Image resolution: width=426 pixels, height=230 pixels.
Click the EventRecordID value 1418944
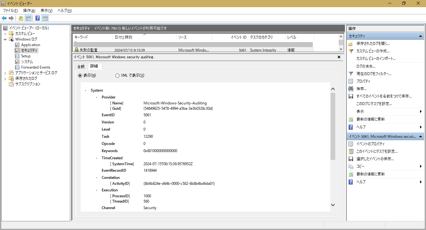pos(150,170)
